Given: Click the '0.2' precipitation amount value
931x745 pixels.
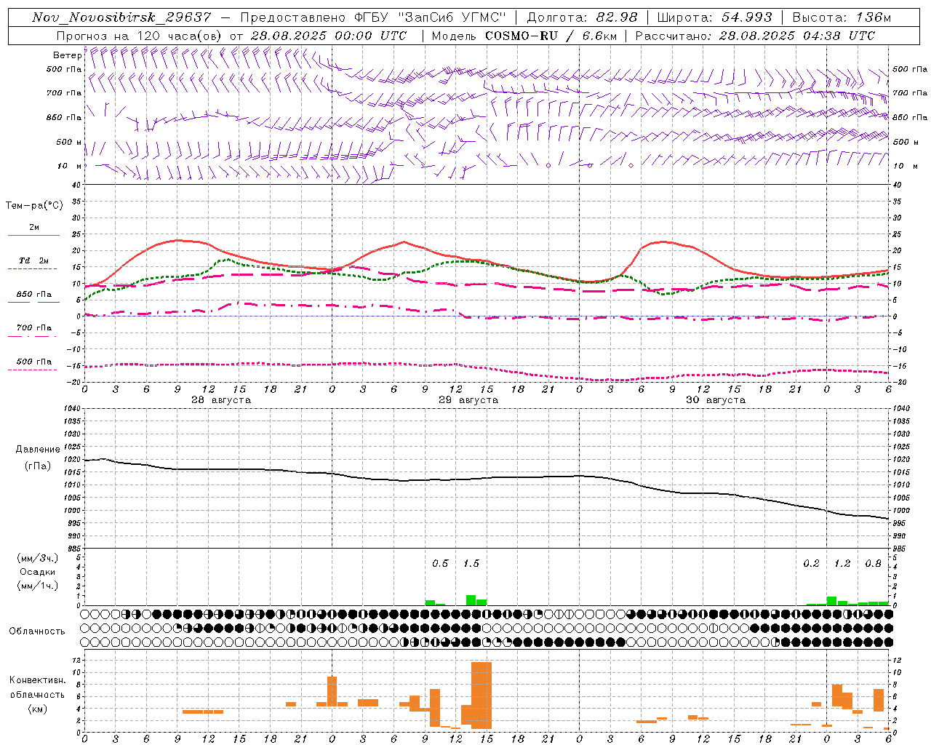Looking at the screenshot, I should 811,563.
